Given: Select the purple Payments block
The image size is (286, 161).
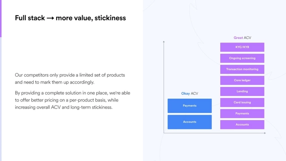Looking at the screenshot, I should point(242,113).
